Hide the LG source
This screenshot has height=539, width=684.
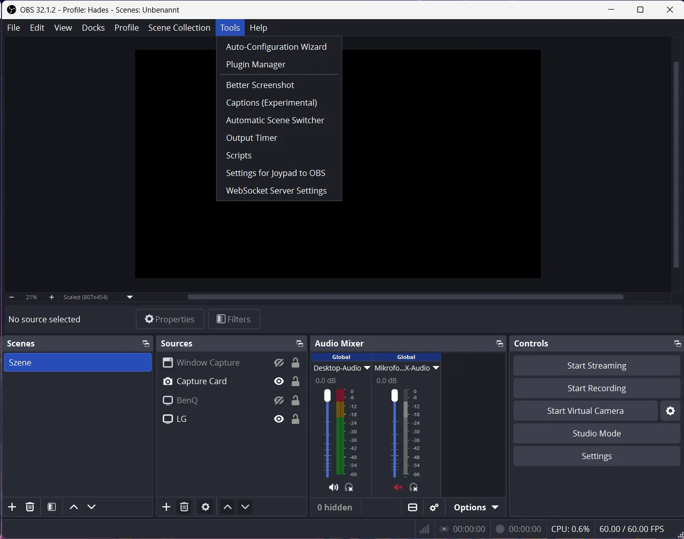[279, 419]
